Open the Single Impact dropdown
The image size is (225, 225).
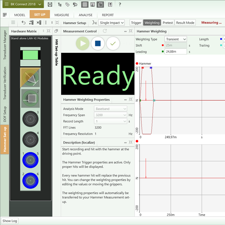(x=111, y=22)
